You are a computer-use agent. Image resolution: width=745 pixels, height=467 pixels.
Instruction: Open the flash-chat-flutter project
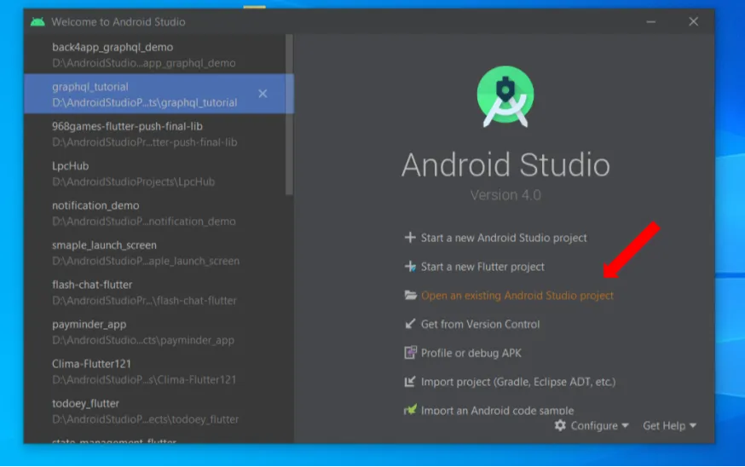click(x=155, y=292)
